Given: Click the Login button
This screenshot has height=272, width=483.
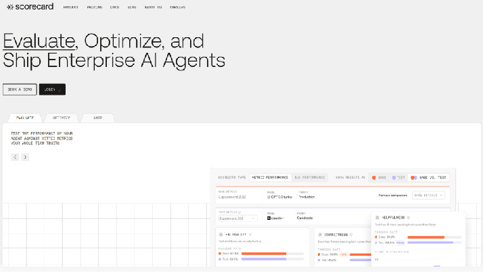Looking at the screenshot, I should click(52, 89).
